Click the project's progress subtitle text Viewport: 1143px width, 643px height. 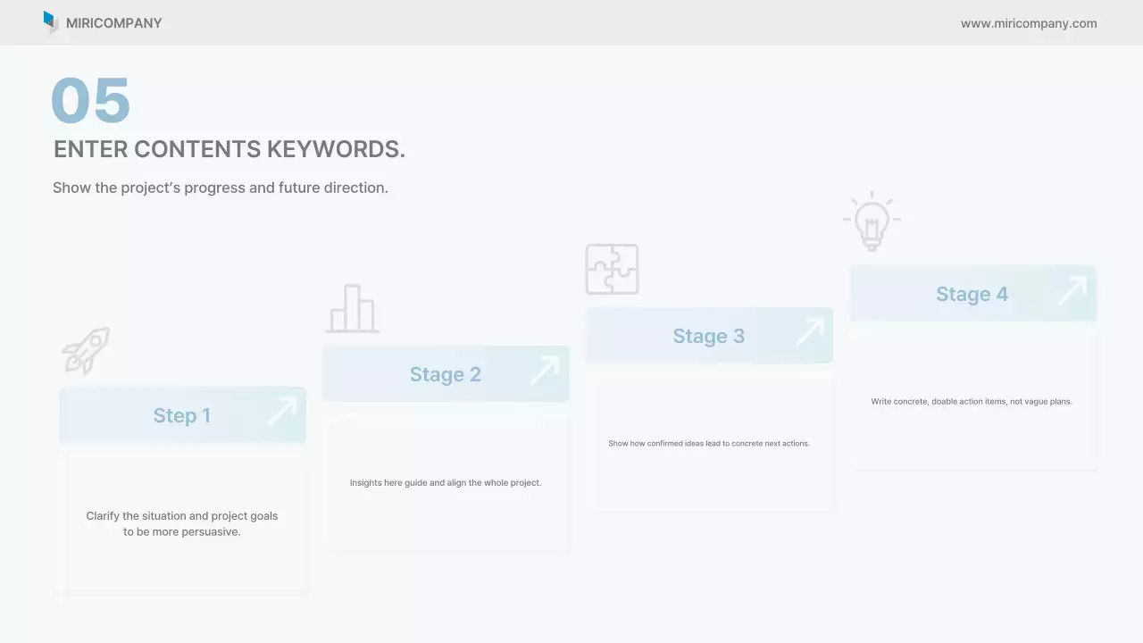(x=220, y=188)
